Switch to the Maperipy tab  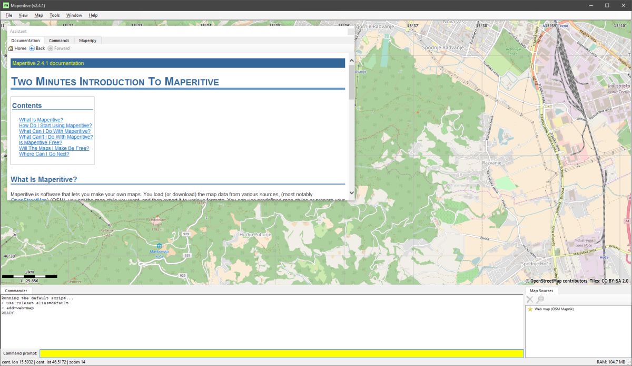[x=87, y=40]
